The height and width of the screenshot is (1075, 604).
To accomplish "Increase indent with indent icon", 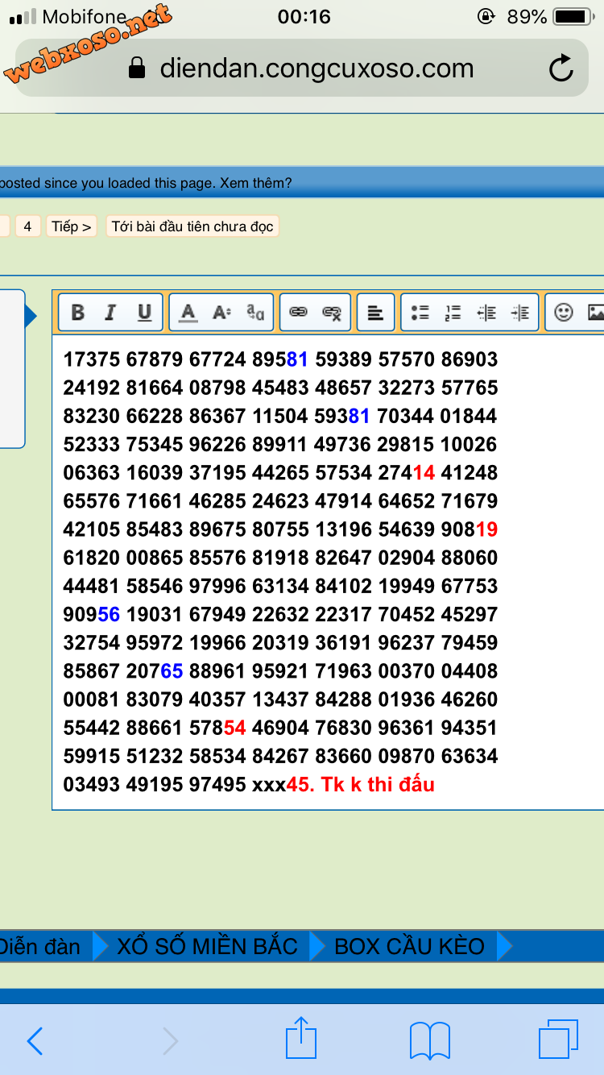I will pos(520,313).
